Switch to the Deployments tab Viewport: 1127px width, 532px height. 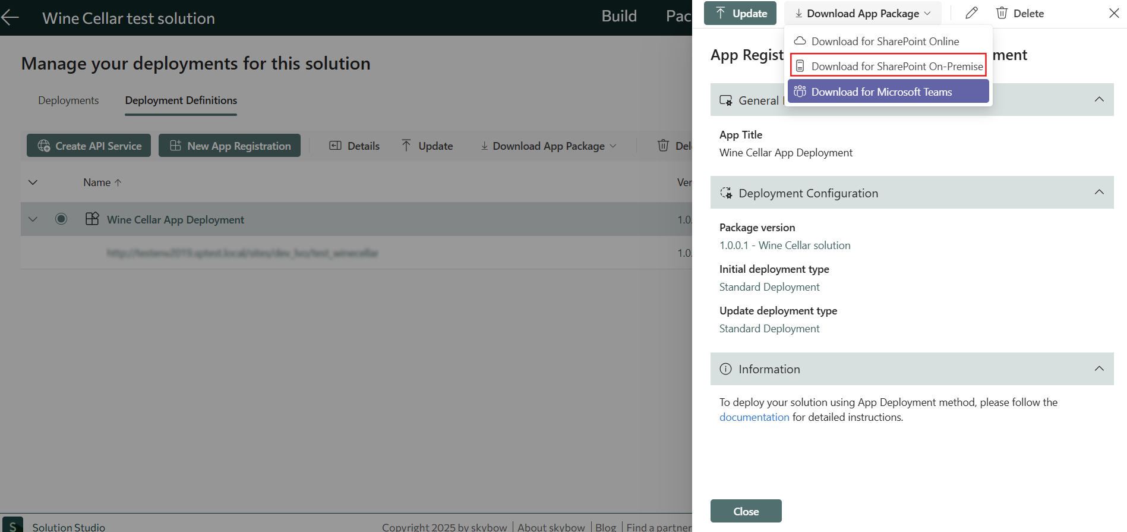[x=68, y=100]
